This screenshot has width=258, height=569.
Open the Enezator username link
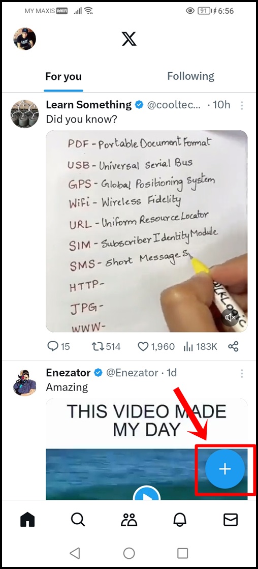[x=132, y=373]
